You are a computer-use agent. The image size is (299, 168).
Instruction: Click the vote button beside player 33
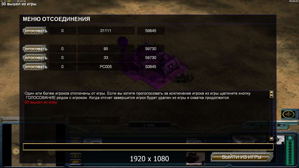(x=35, y=58)
